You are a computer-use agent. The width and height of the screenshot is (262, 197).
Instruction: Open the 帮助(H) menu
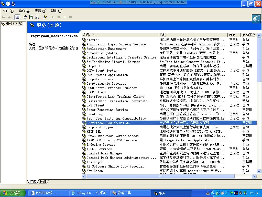point(57,11)
